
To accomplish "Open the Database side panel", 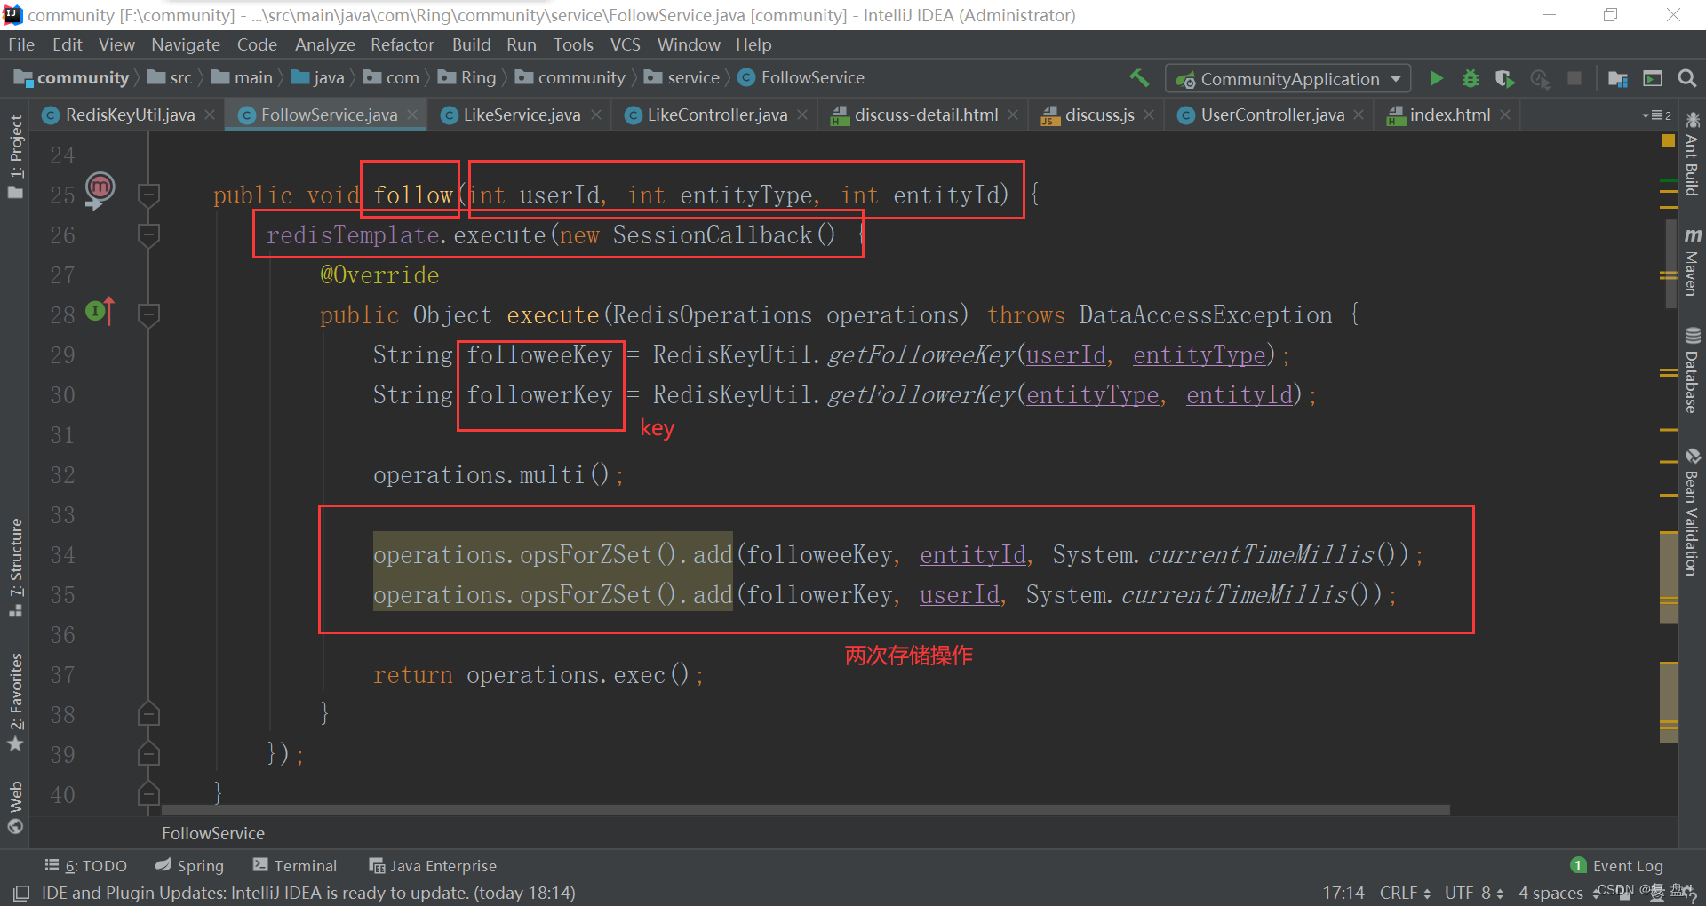I will click(1692, 370).
